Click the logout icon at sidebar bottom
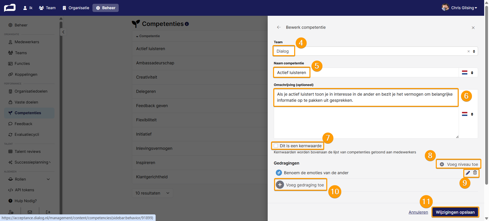This screenshot has width=489, height=221. pyautogui.click(x=48, y=212)
